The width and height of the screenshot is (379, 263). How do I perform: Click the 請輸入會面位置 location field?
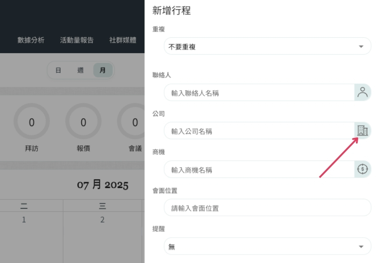click(x=267, y=208)
